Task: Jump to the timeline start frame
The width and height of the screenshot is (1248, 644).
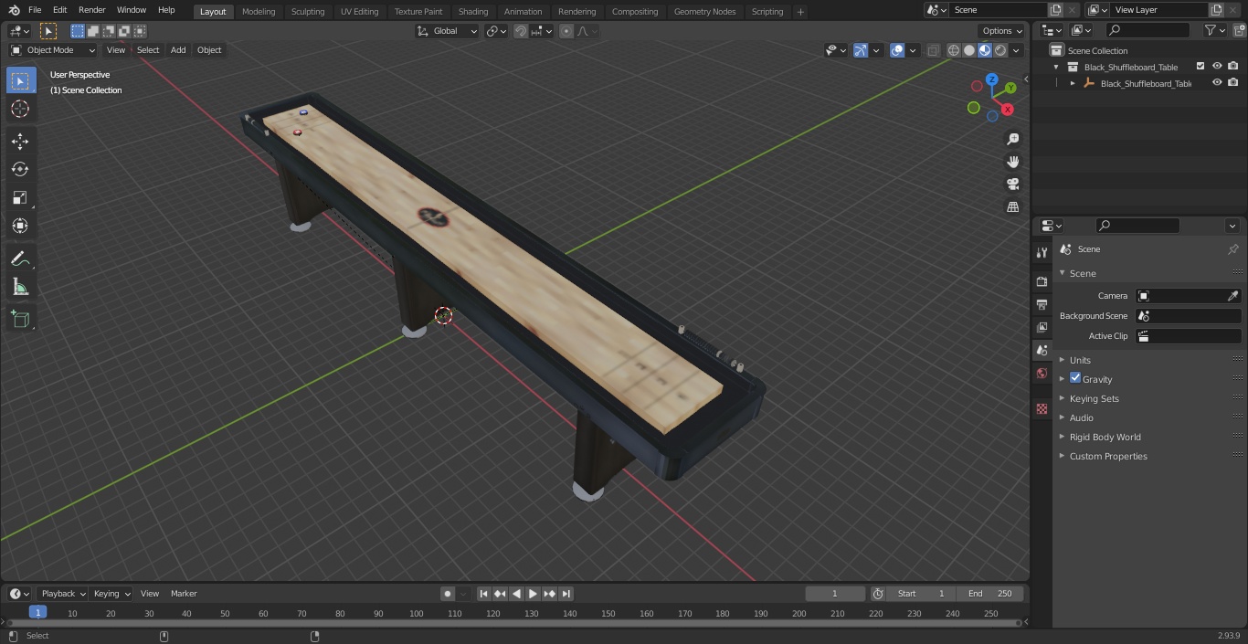Action: click(x=483, y=594)
